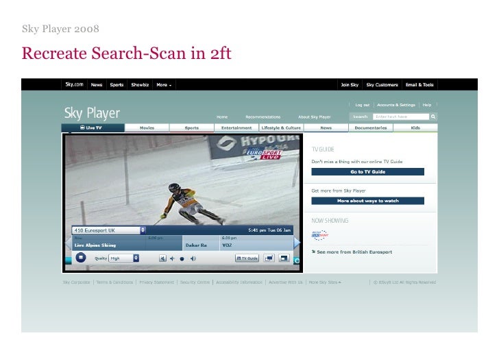
Task: Lower volume with the small speaker icon
Action: tap(172, 258)
